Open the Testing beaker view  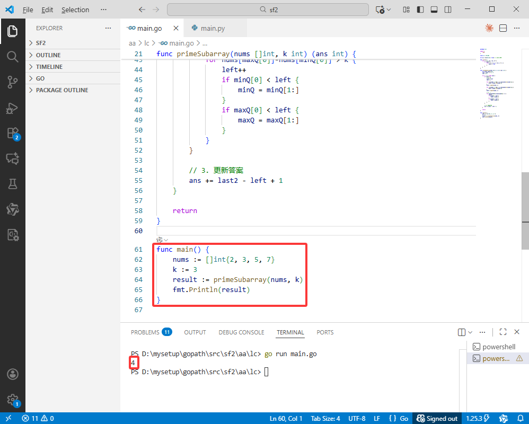pyautogui.click(x=13, y=184)
